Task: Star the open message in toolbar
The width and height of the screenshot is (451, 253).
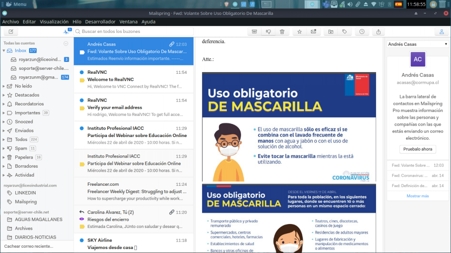Action: coord(299,32)
